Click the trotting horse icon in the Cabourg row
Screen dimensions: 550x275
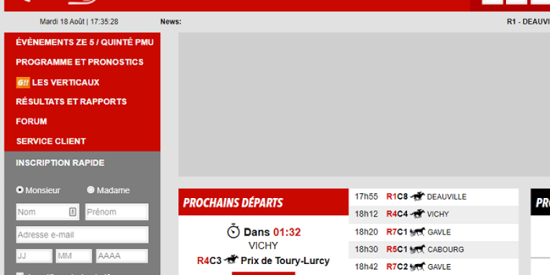(x=417, y=249)
